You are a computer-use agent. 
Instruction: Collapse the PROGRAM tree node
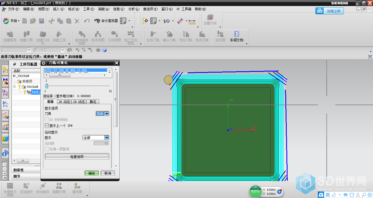[14, 87]
